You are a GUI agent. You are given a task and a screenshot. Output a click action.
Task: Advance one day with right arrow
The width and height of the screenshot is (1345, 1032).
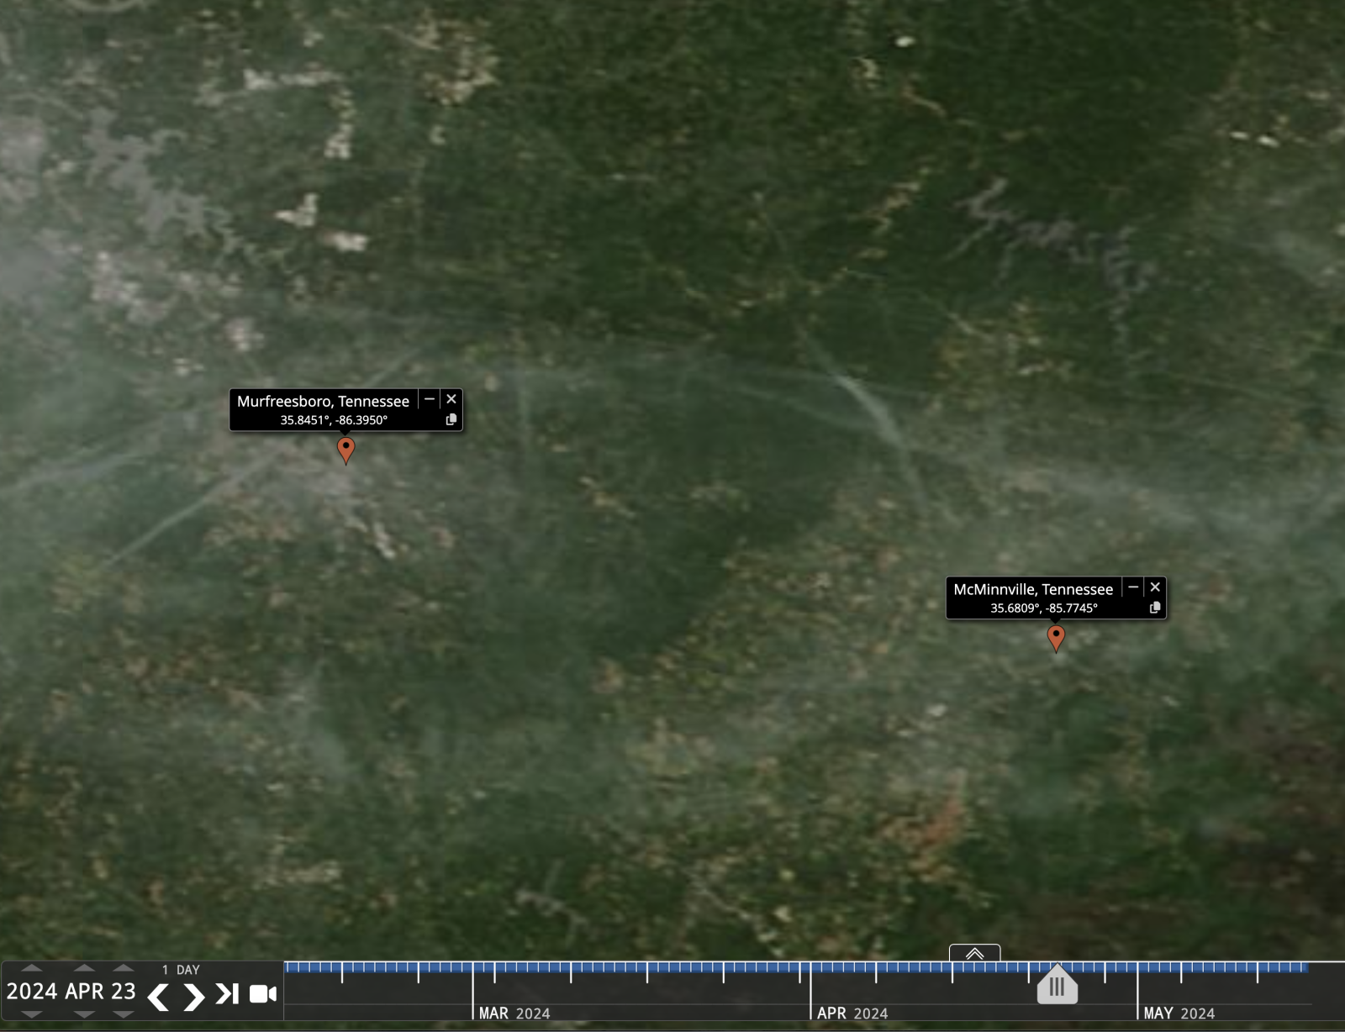(x=194, y=997)
